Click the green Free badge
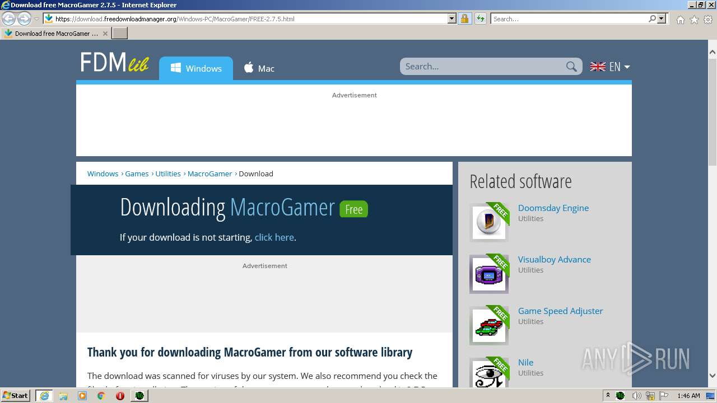 coord(353,209)
